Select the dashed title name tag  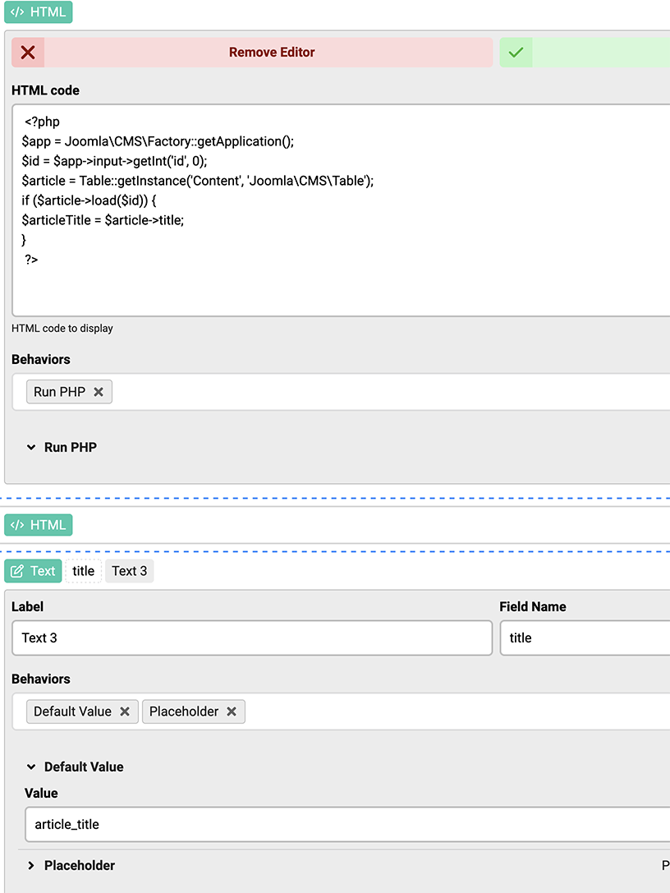pos(84,571)
